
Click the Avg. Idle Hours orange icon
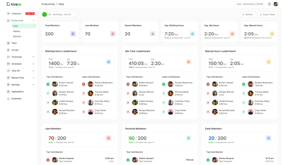click(232, 34)
